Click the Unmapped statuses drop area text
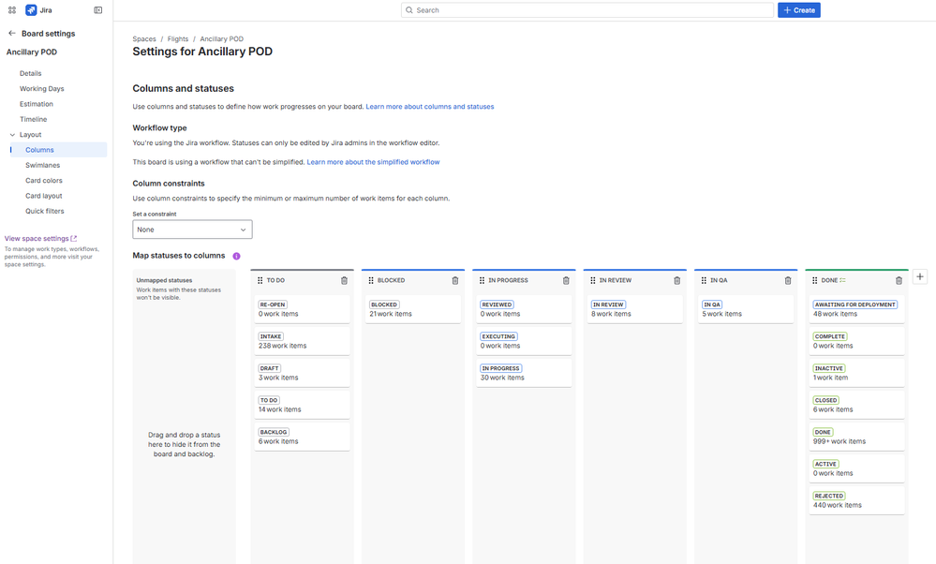 184,445
